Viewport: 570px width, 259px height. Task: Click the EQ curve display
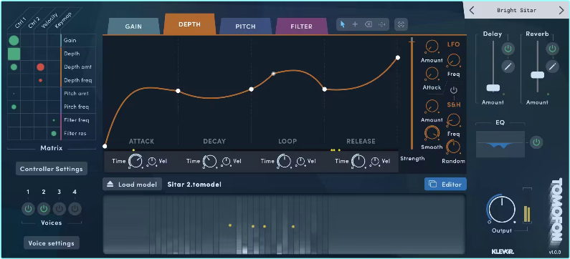tap(500, 144)
